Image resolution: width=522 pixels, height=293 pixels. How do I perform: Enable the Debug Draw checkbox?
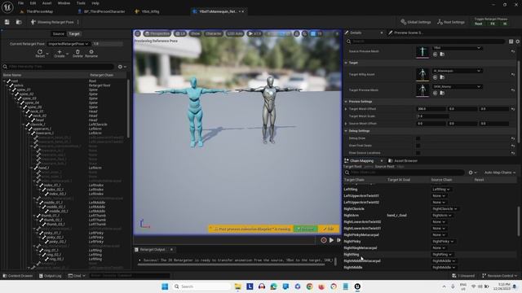pyautogui.click(x=418, y=138)
